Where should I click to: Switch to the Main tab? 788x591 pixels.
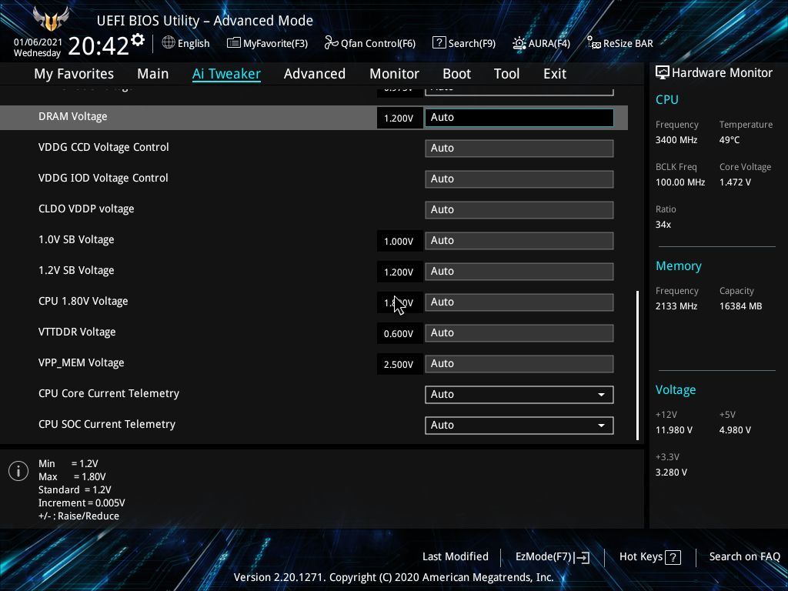[x=153, y=74]
